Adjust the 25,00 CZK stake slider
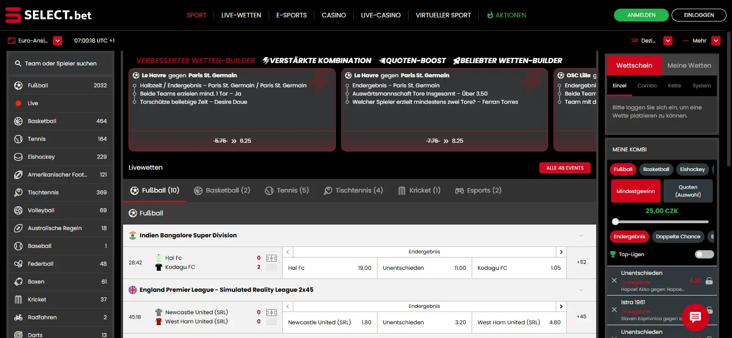The width and height of the screenshot is (732, 338). [615, 222]
